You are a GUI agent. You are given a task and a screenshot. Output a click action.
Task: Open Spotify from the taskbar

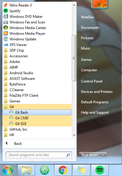tap(100, 170)
